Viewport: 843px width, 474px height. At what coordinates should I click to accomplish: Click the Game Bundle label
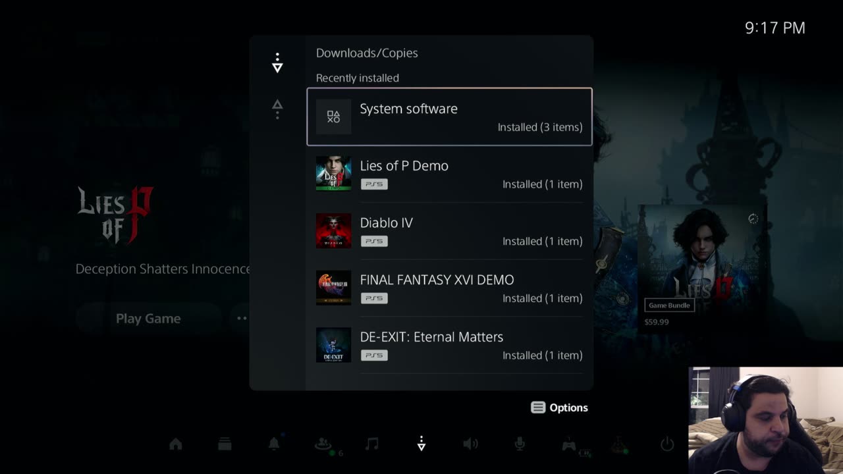[x=669, y=305]
